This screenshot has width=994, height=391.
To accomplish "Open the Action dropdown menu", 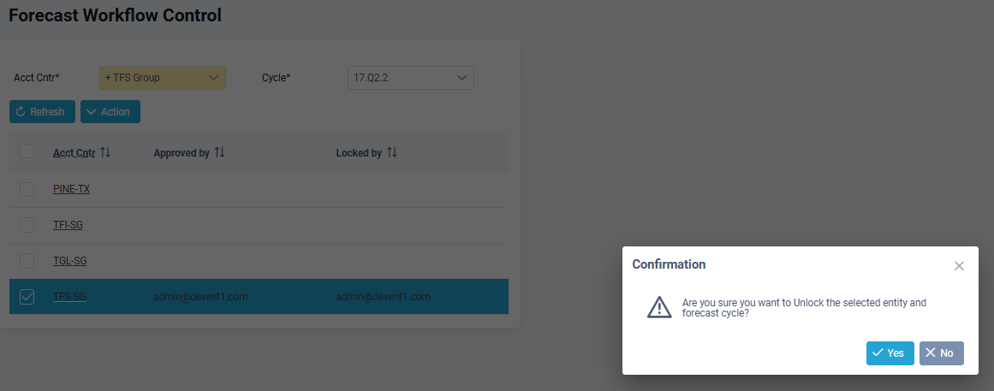I will (110, 111).
